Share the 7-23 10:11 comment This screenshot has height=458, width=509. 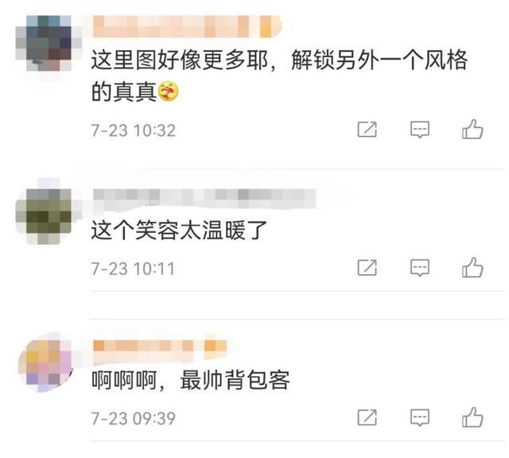[x=367, y=268]
